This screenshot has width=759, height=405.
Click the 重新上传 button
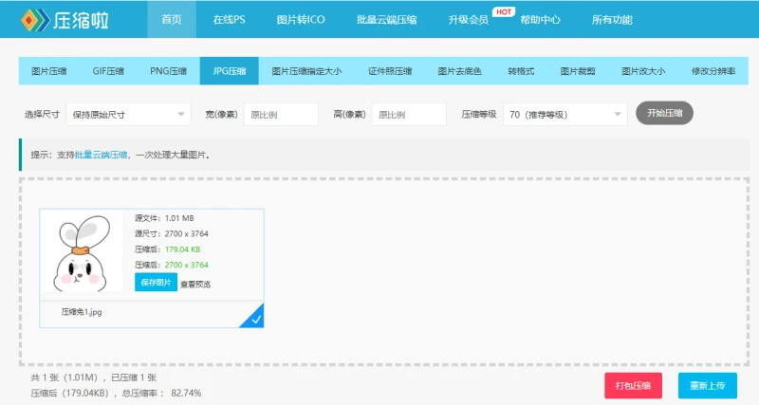coord(707,386)
